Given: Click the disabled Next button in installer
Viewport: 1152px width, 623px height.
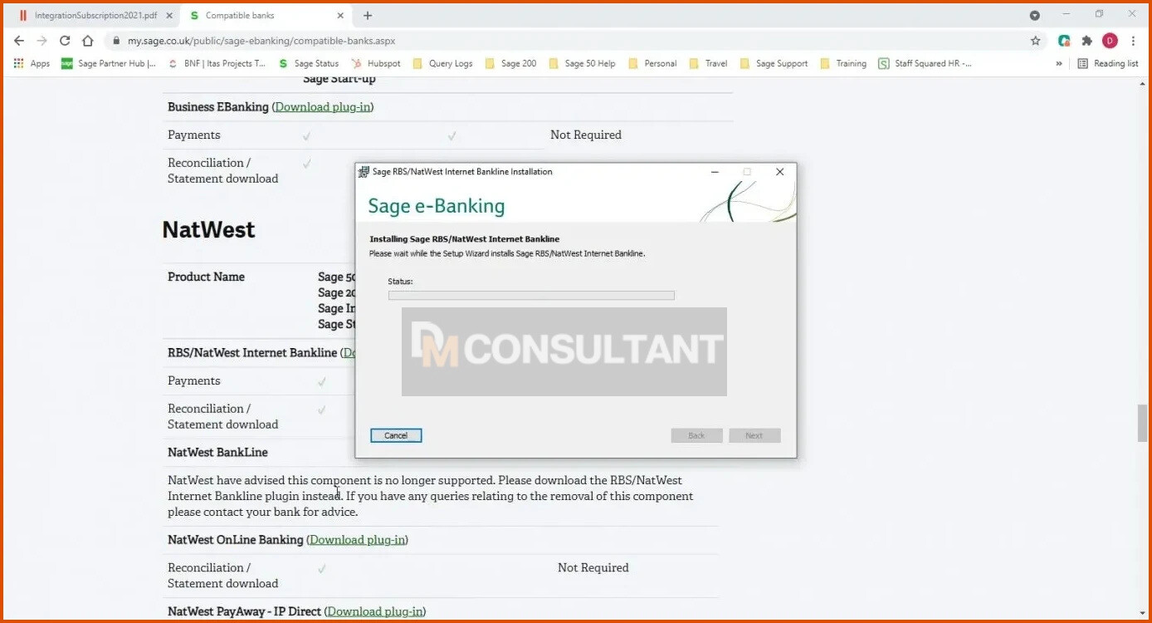Looking at the screenshot, I should pyautogui.click(x=754, y=435).
